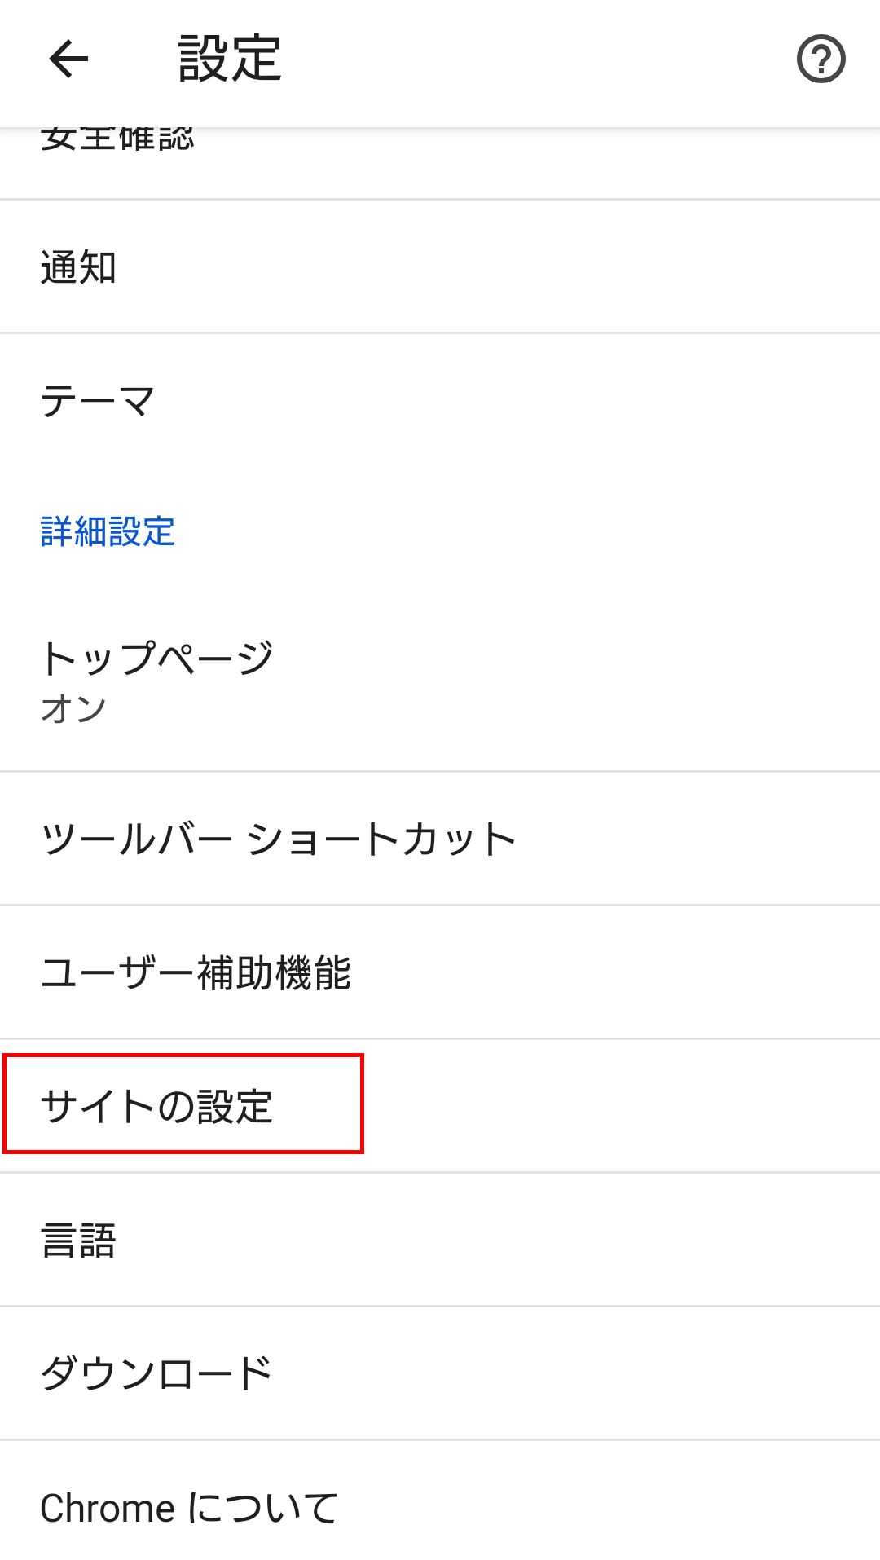Open サイトの設定
The image size is (880, 1560).
point(156,1106)
